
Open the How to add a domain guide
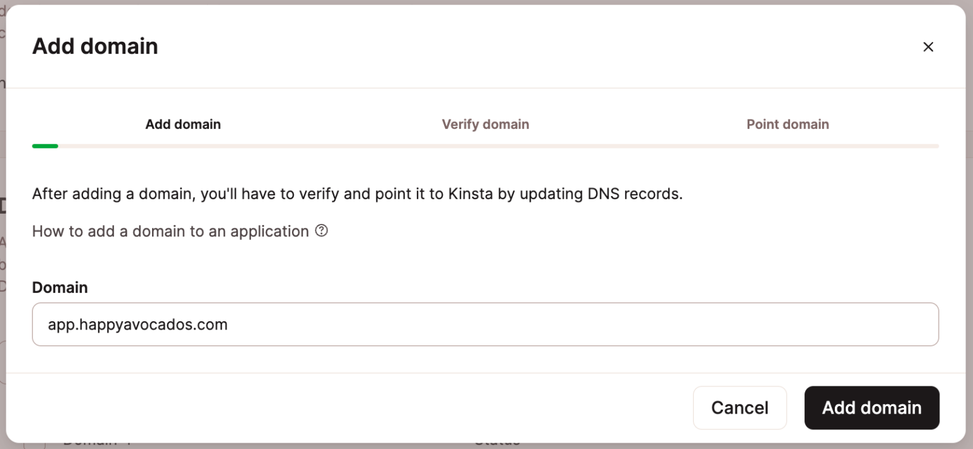[169, 231]
